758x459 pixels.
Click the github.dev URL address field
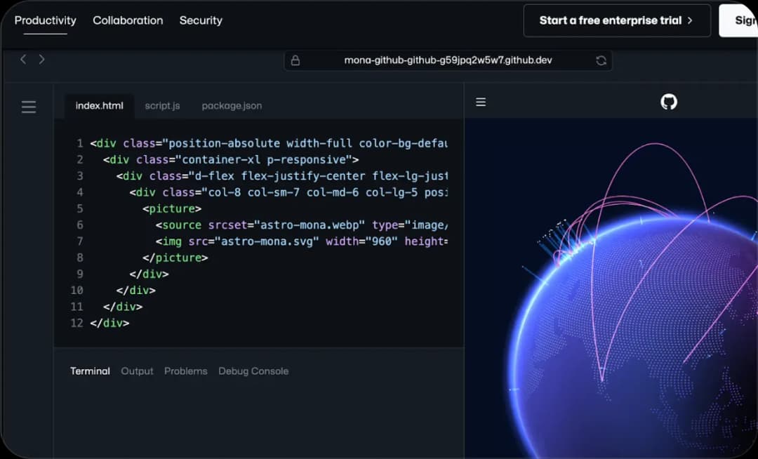448,60
